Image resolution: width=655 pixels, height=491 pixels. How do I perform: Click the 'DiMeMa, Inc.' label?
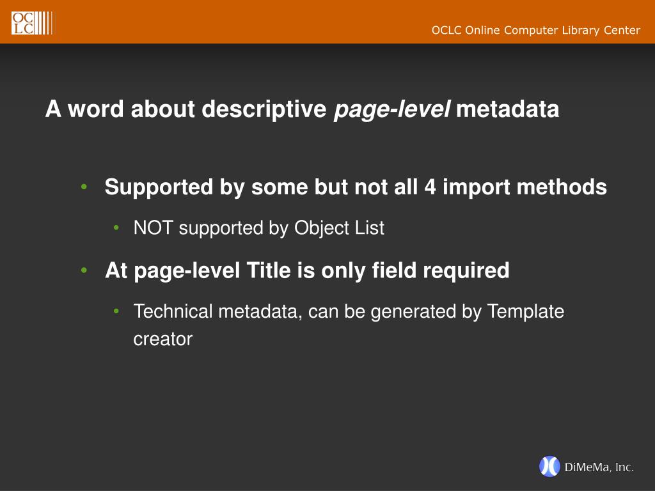click(x=599, y=467)
